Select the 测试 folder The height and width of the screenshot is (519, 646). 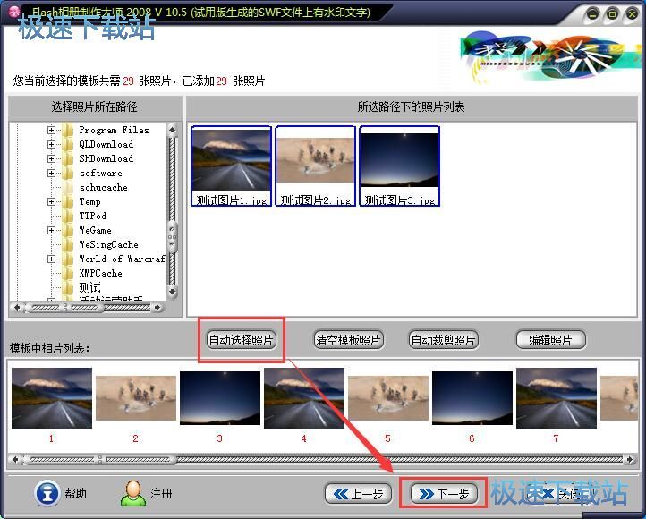89,287
